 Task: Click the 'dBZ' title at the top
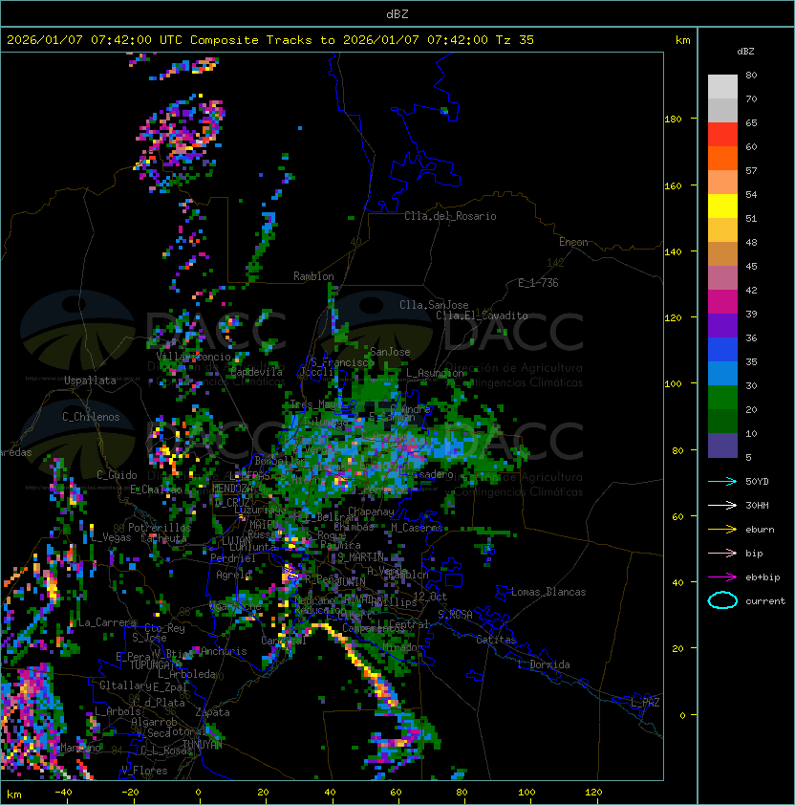coord(397,14)
